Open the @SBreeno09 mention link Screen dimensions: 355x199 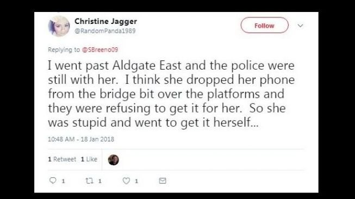tap(100, 50)
